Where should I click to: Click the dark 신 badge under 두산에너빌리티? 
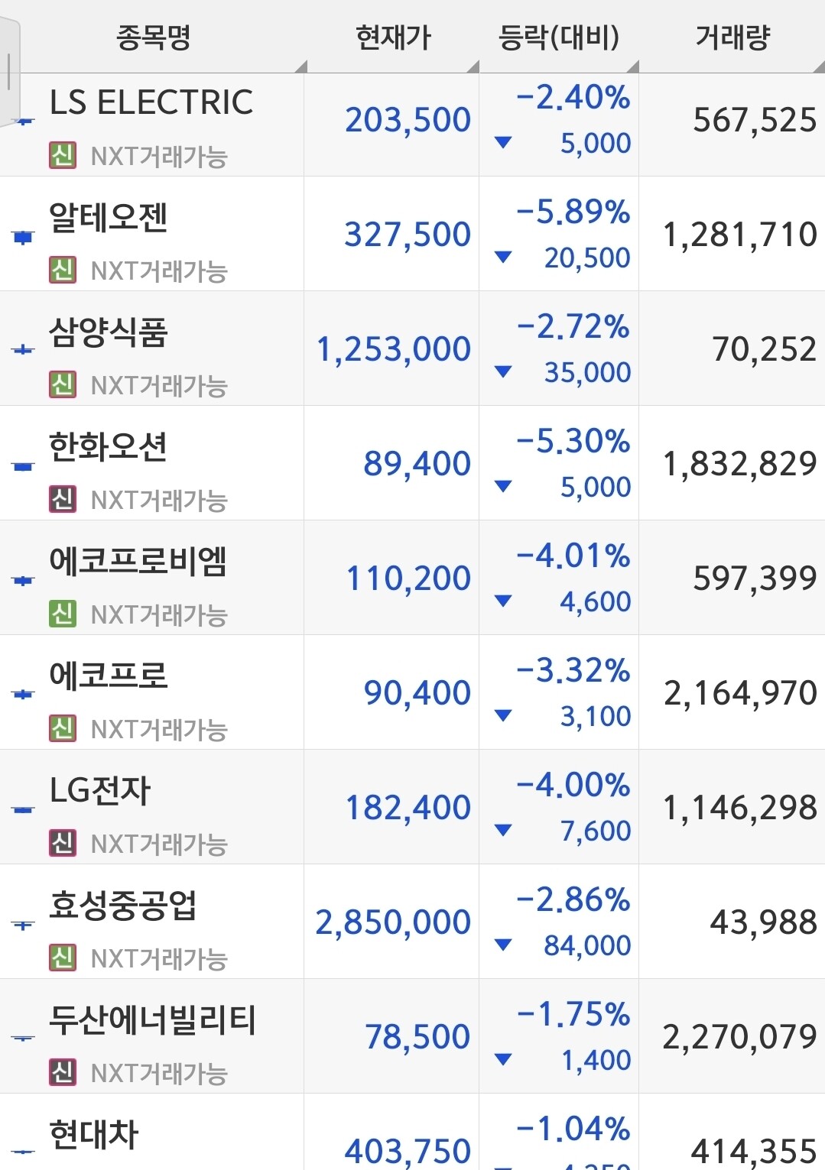click(x=63, y=1072)
